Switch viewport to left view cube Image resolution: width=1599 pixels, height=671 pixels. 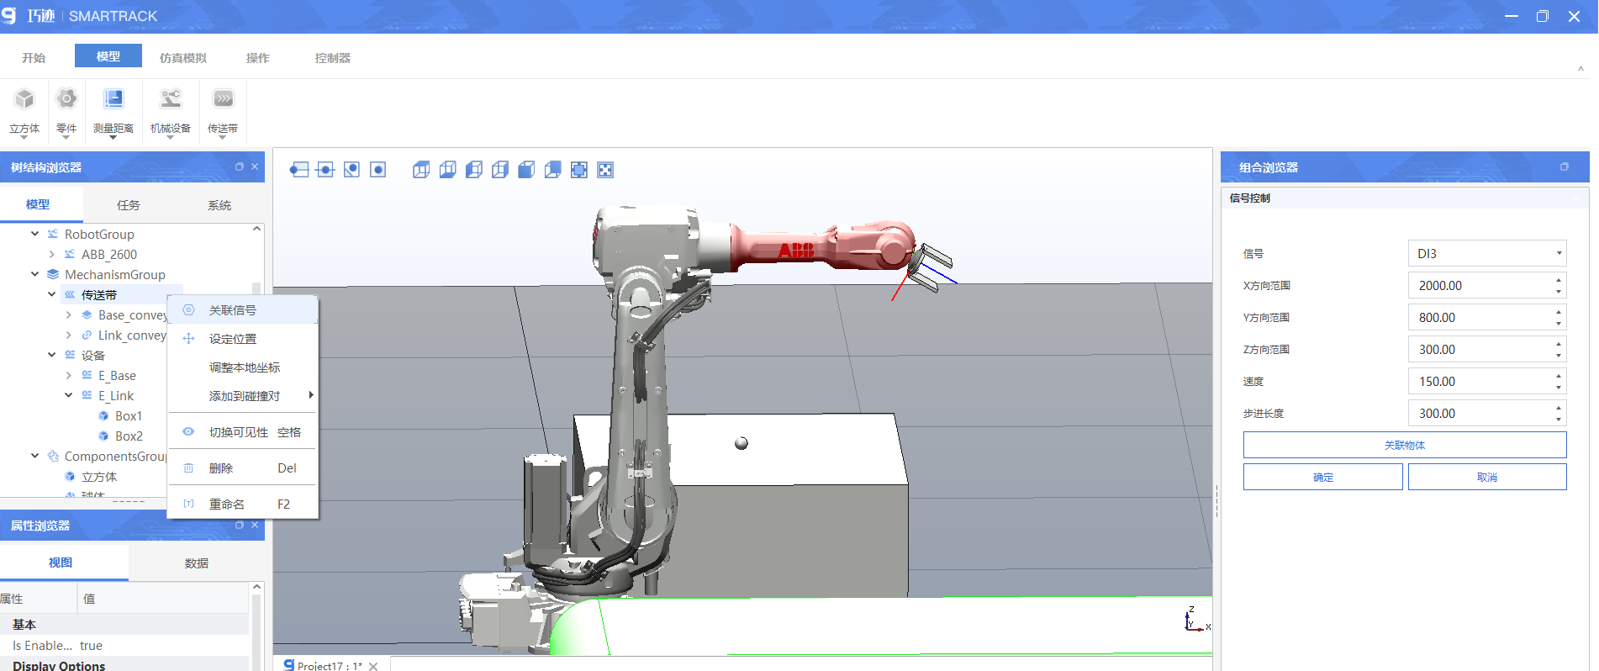[x=474, y=170]
